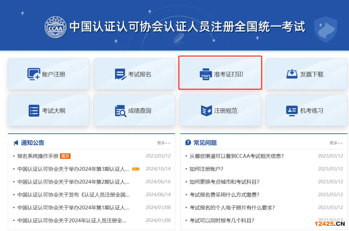This screenshot has height=231, width=349.
Task: Open the 成绩查询 tile
Action: 134,110
